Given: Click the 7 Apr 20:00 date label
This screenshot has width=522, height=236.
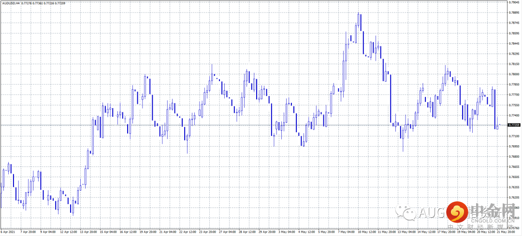Looking at the screenshot, I should pyautogui.click(x=28, y=231).
